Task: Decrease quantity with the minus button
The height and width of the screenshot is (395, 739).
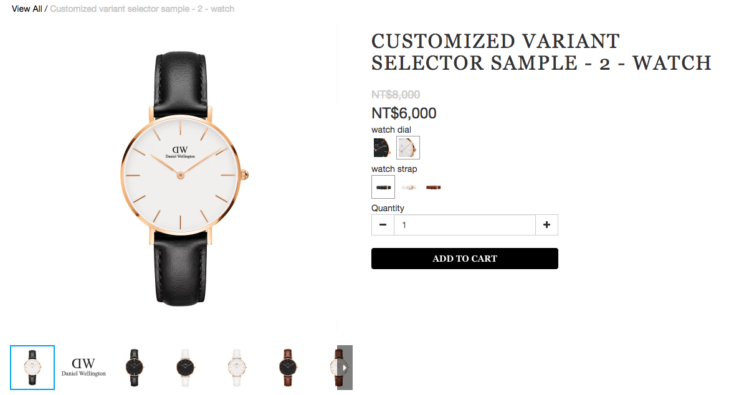Action: pyautogui.click(x=383, y=225)
